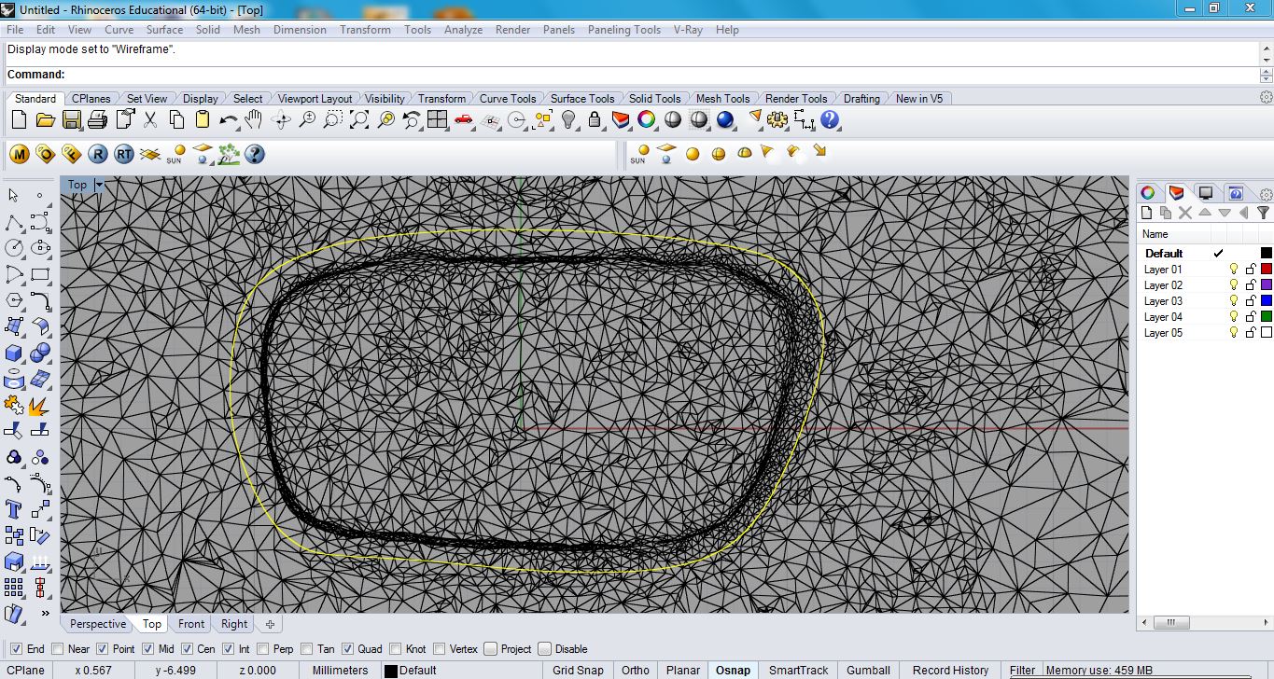Switch to the Perspective viewport tab

point(97,624)
